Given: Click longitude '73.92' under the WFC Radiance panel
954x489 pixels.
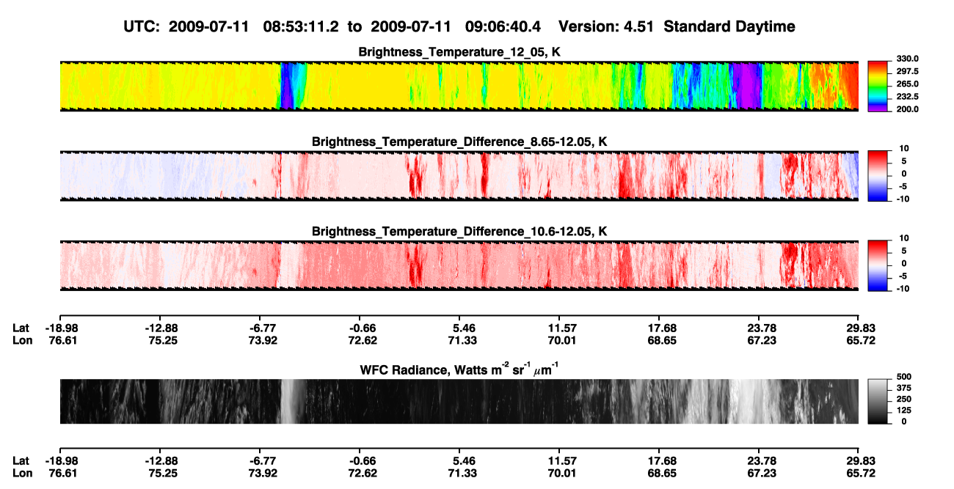Looking at the screenshot, I should pyautogui.click(x=263, y=473).
